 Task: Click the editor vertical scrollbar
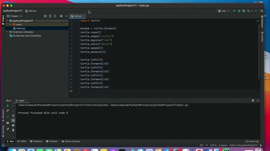pos(259,51)
